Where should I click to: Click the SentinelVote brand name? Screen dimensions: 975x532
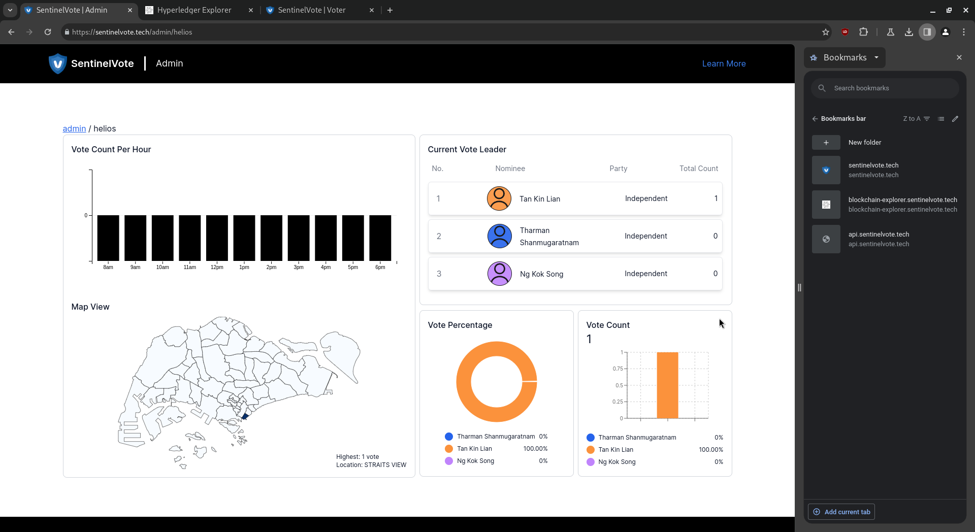click(x=103, y=63)
